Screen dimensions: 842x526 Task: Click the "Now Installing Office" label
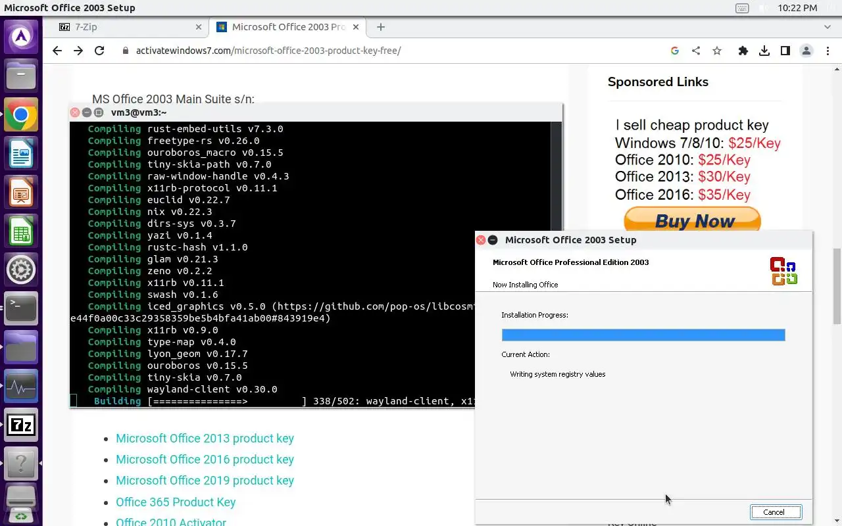[x=526, y=285]
